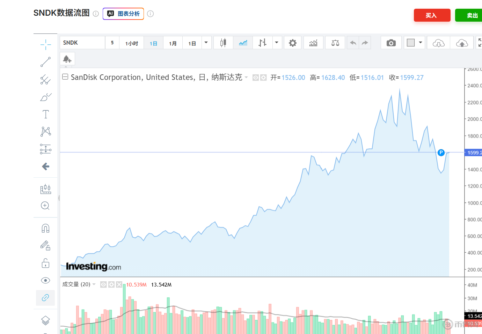Click the red 10.539M volume value
The image size is (482, 334).
coord(136,285)
